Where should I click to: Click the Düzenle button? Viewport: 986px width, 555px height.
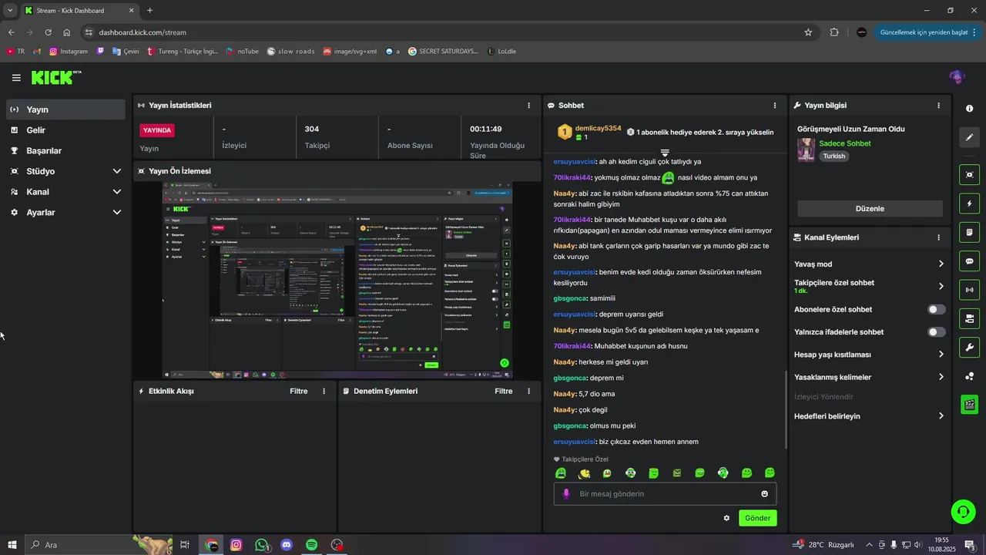coord(870,209)
